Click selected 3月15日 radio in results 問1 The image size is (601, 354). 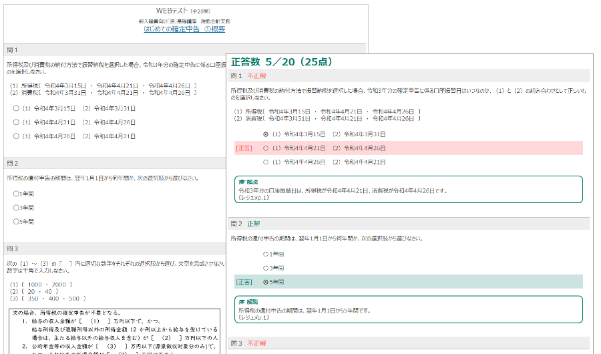[x=266, y=134]
